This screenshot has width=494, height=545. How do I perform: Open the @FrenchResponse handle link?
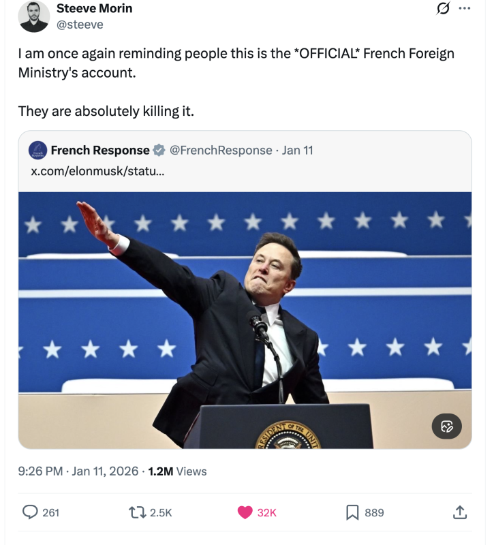pos(220,150)
